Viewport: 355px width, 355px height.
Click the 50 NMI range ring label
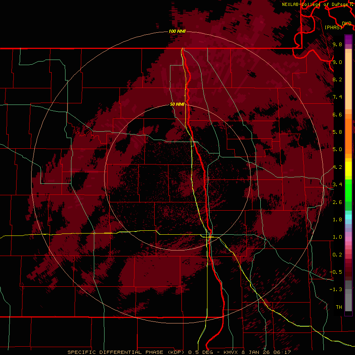[x=177, y=105]
